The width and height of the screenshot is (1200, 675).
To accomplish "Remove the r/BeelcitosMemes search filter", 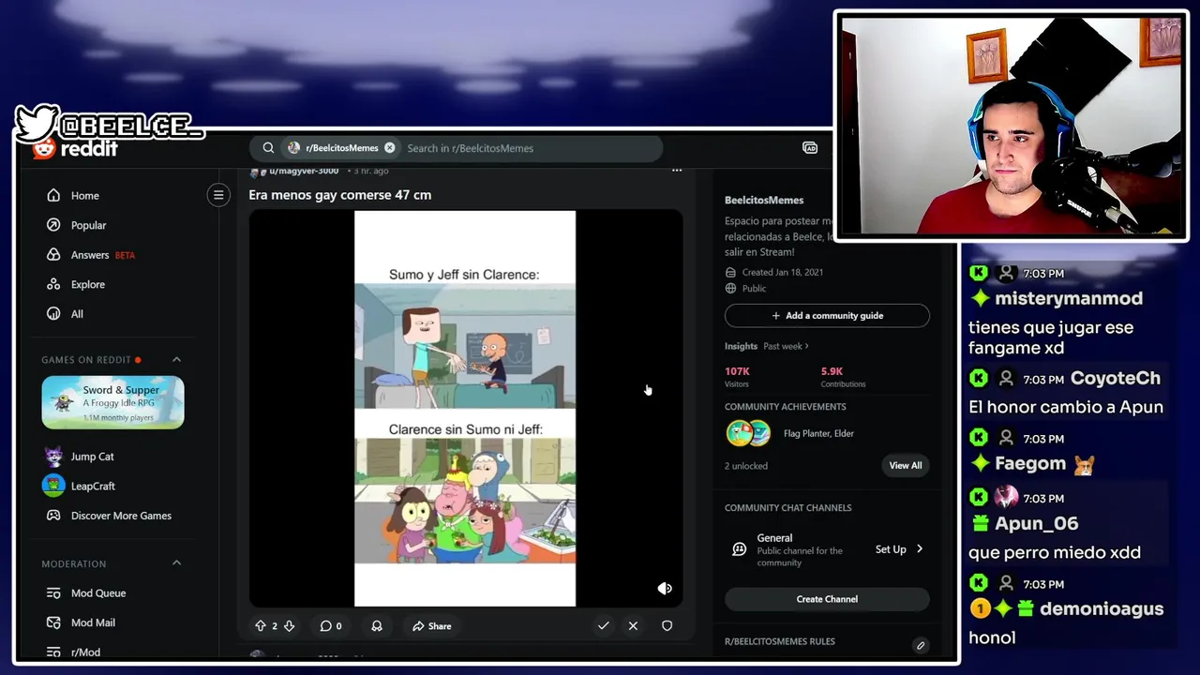I will [x=390, y=148].
